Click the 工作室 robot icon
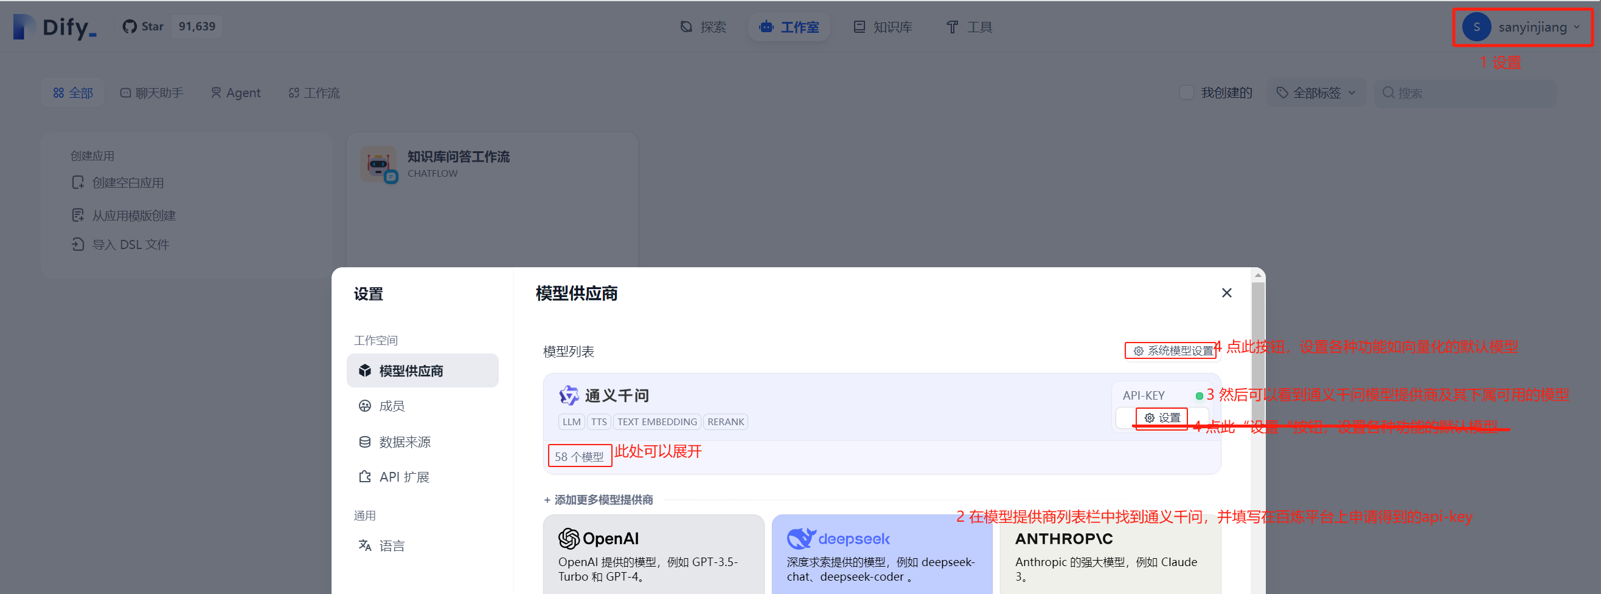The height and width of the screenshot is (594, 1601). click(x=766, y=27)
